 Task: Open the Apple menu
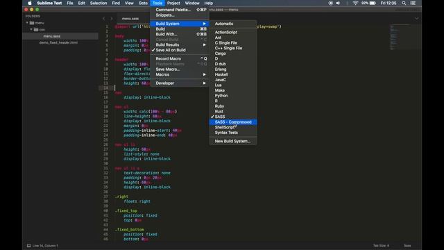pyautogui.click(x=30, y=3)
